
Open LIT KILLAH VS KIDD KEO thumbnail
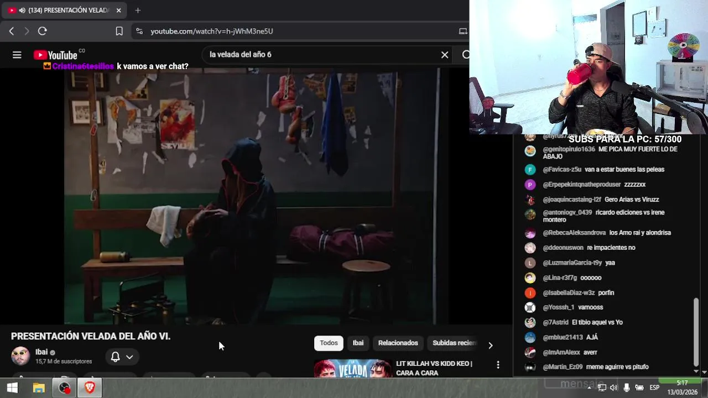(353, 369)
